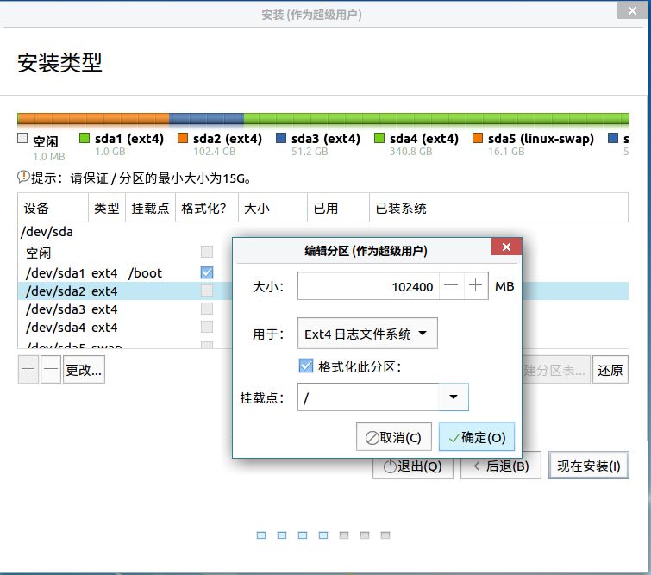This screenshot has width=651, height=575.
Task: Click the size input field showing 102400
Action: coord(368,285)
